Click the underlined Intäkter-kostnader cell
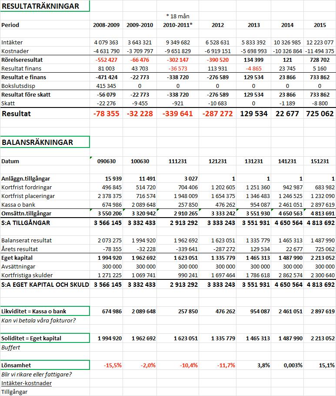Viewport: 336px width, 396px height. pyautogui.click(x=27, y=383)
